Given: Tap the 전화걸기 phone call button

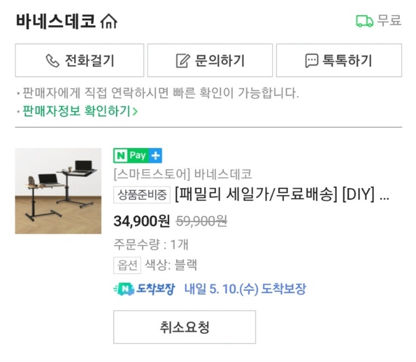Looking at the screenshot, I should coord(80,61).
